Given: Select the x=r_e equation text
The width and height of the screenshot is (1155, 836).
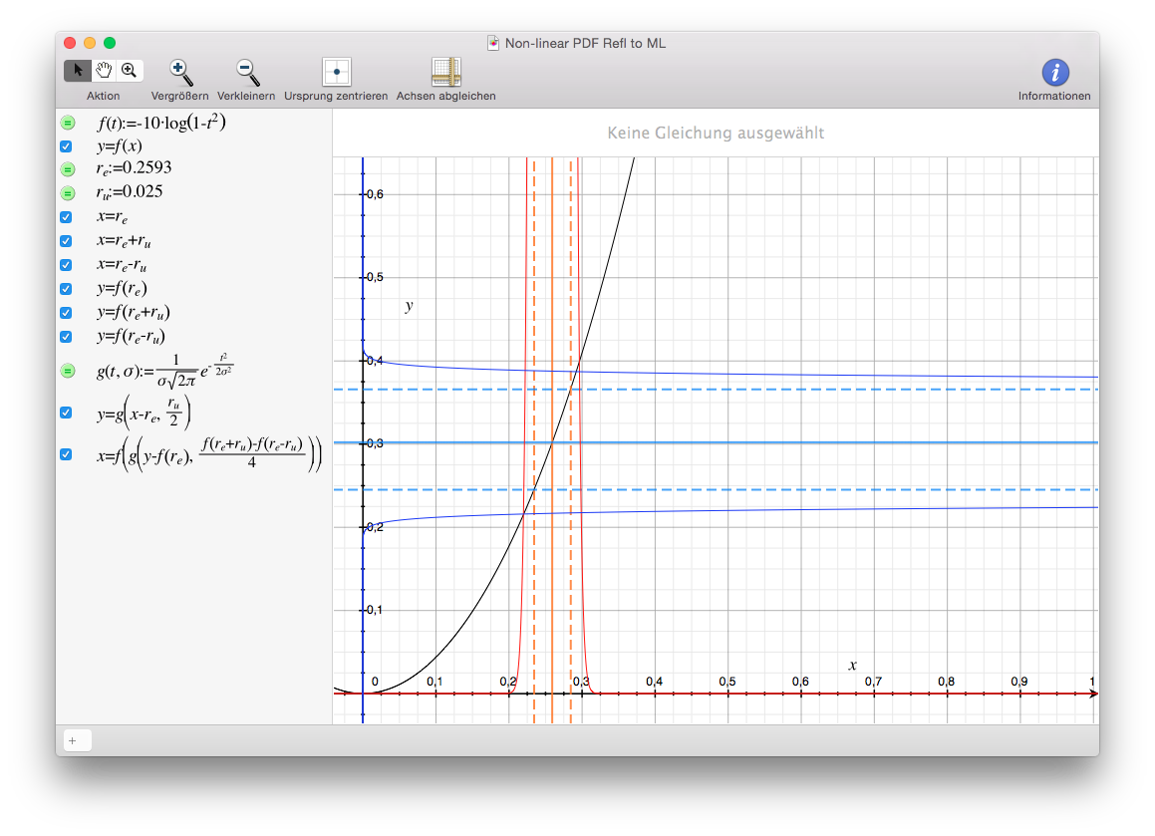Looking at the screenshot, I should coord(112,217).
